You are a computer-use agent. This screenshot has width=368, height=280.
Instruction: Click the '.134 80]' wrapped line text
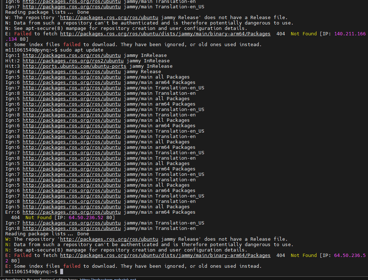[17, 39]
